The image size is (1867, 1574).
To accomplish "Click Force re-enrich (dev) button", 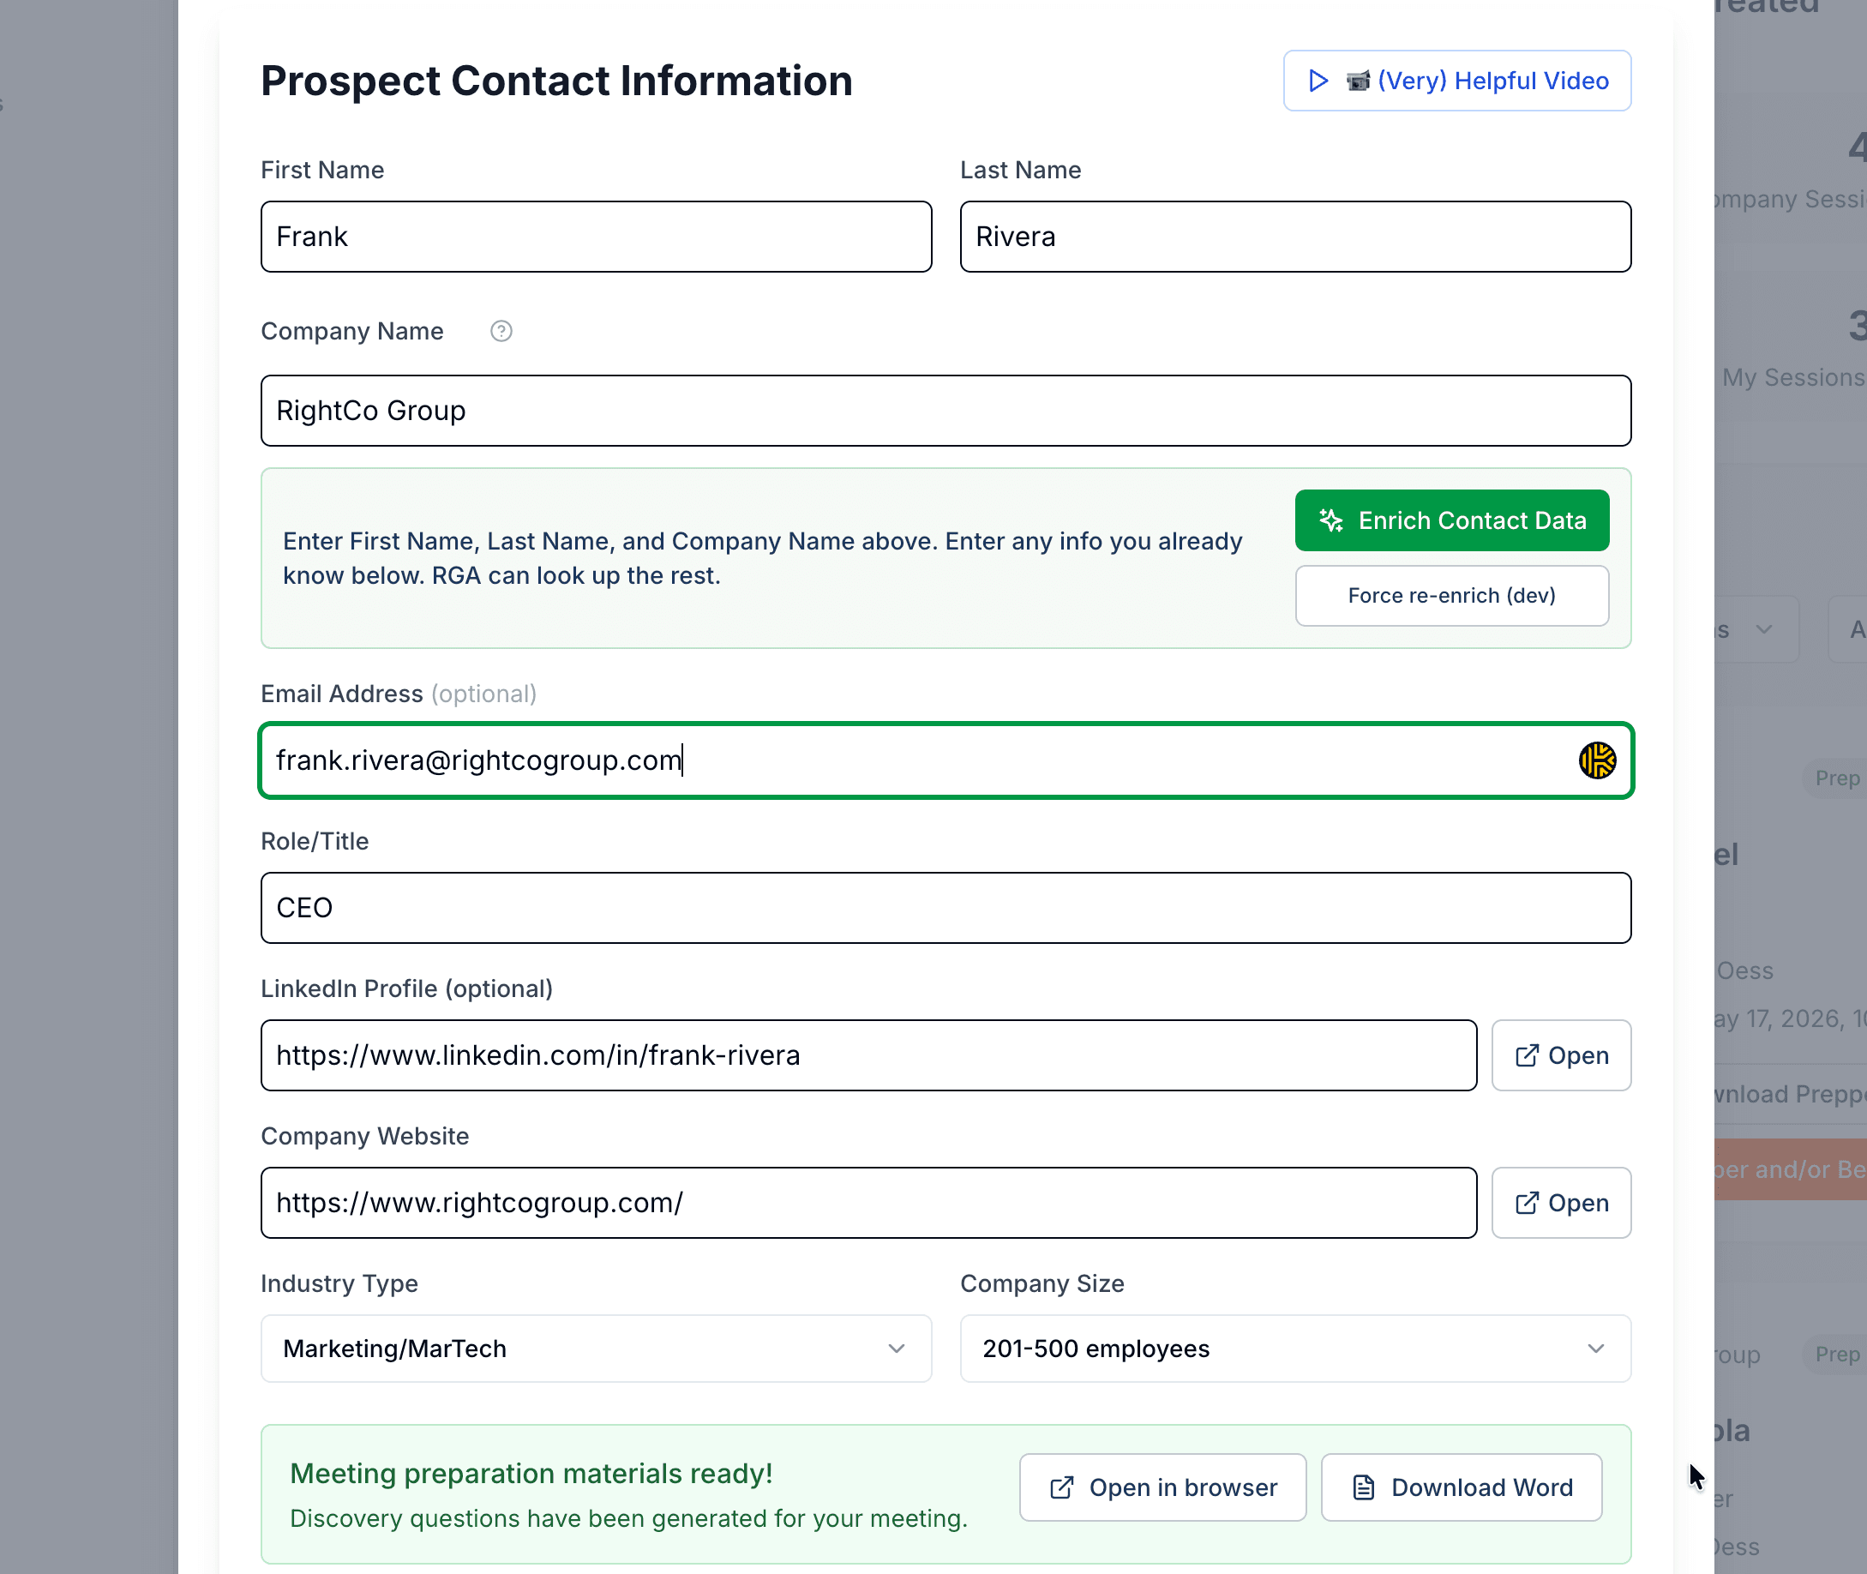I will [1451, 595].
